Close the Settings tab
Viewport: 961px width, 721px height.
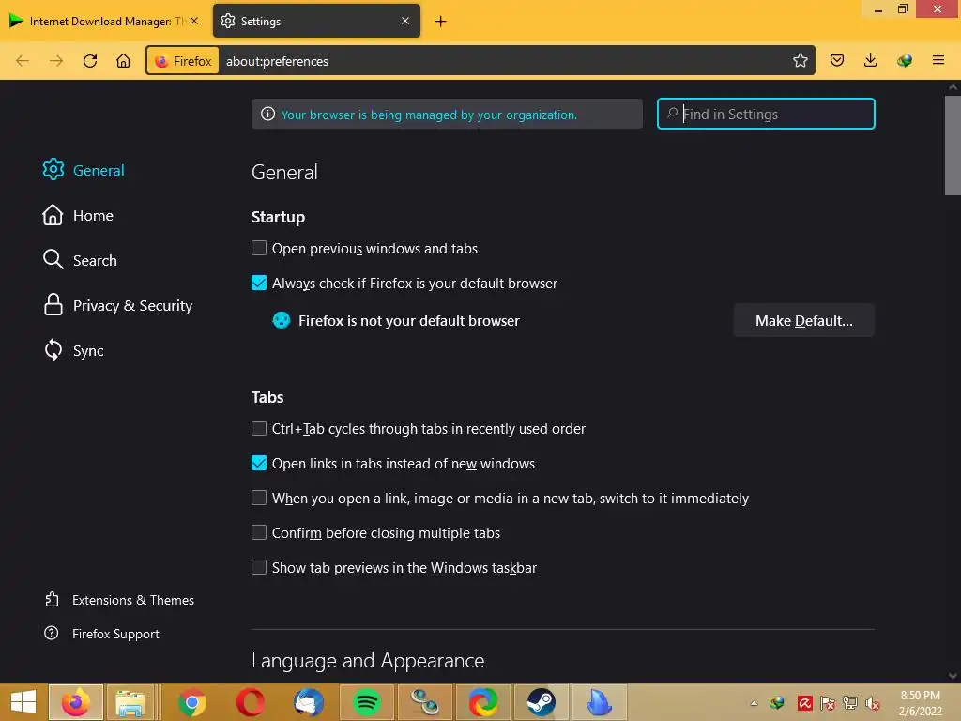405,21
